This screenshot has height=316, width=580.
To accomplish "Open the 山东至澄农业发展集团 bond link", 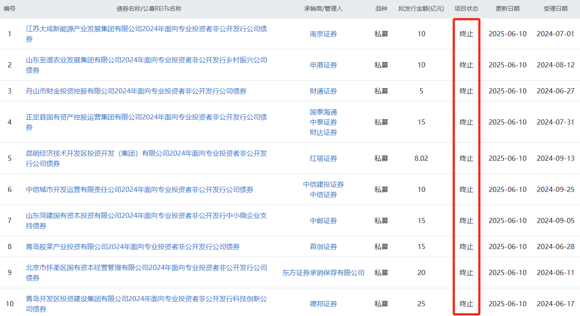I will pyautogui.click(x=147, y=65).
